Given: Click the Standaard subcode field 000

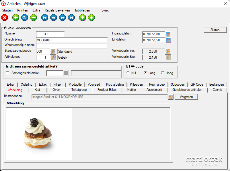Looking at the screenshot, I should (x=43, y=51).
